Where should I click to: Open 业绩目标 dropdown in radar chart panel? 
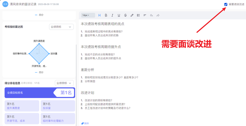61,27
